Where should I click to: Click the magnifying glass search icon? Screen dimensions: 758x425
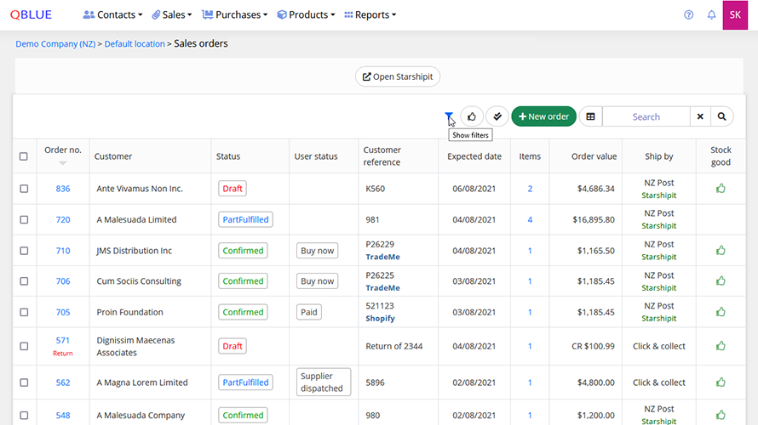tap(721, 116)
